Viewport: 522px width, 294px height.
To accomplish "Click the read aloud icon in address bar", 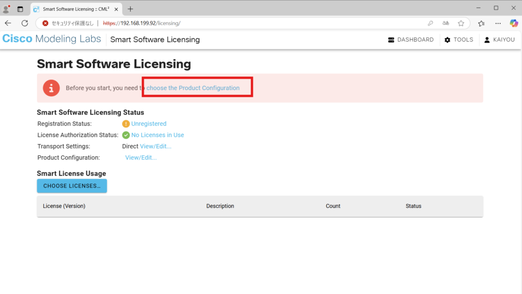I will [x=446, y=23].
